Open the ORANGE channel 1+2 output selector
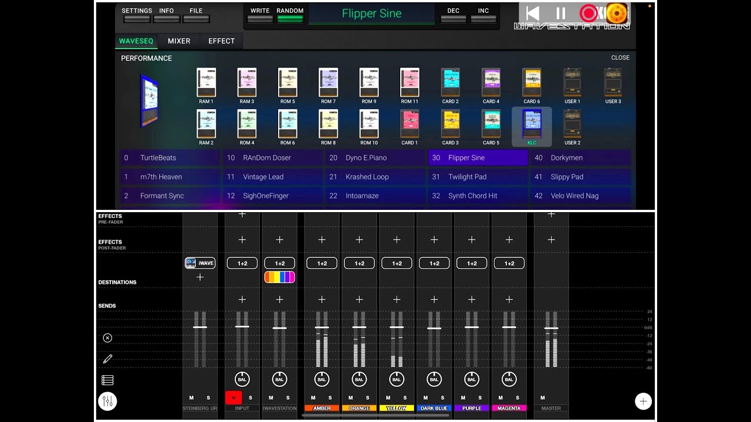The height and width of the screenshot is (422, 751). (x=360, y=263)
